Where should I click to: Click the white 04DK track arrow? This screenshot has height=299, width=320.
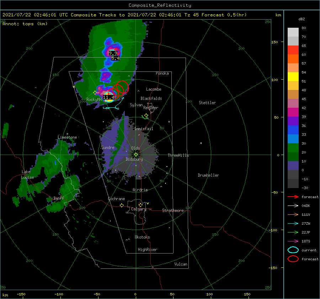click(x=293, y=206)
